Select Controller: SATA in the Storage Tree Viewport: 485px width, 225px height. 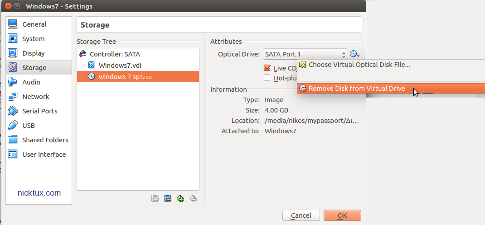click(x=115, y=54)
